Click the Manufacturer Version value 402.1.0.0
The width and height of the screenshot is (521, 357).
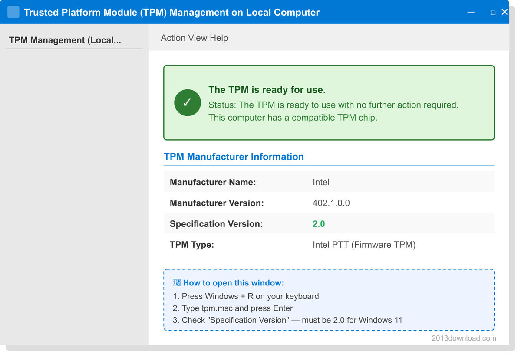tap(331, 203)
